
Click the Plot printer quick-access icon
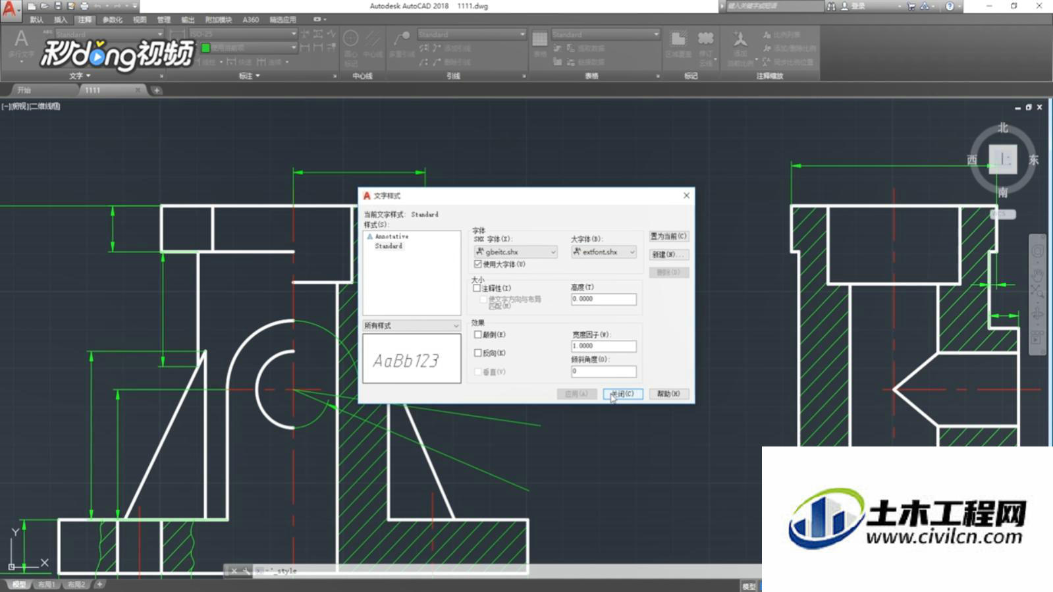click(84, 6)
